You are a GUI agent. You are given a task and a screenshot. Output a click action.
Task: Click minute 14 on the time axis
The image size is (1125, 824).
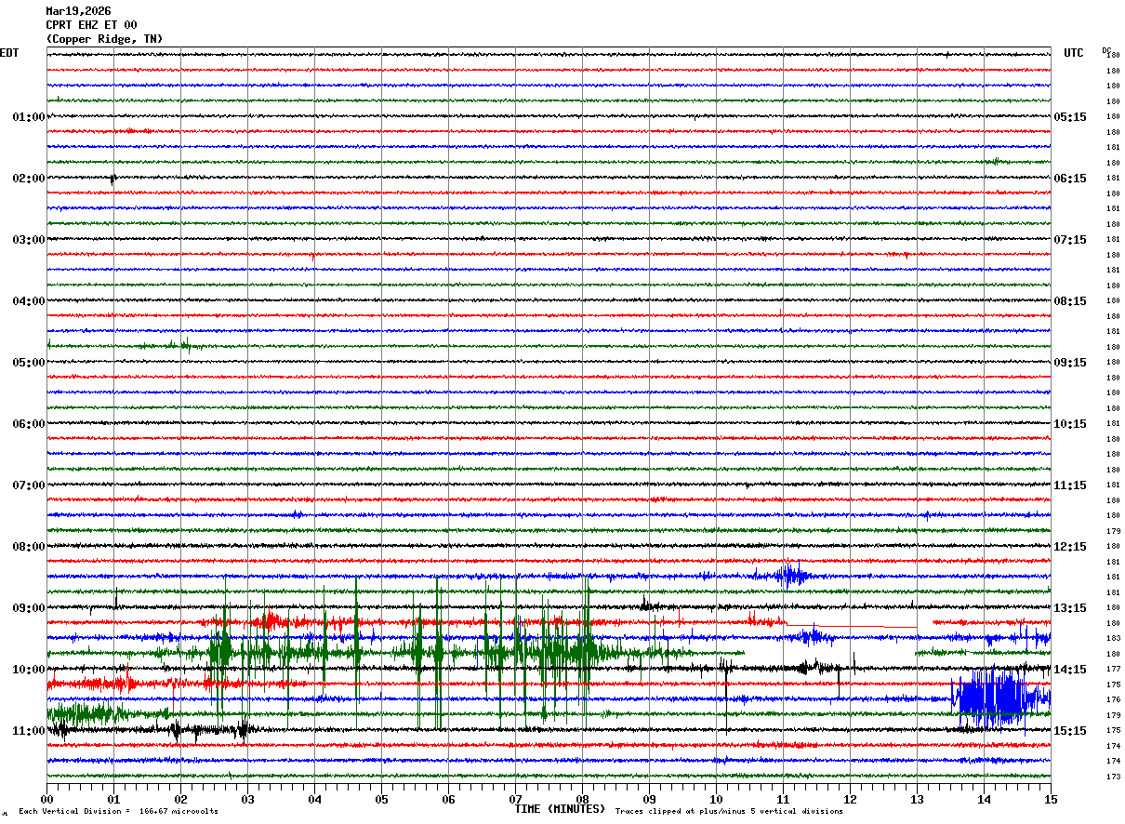pyautogui.click(x=984, y=799)
